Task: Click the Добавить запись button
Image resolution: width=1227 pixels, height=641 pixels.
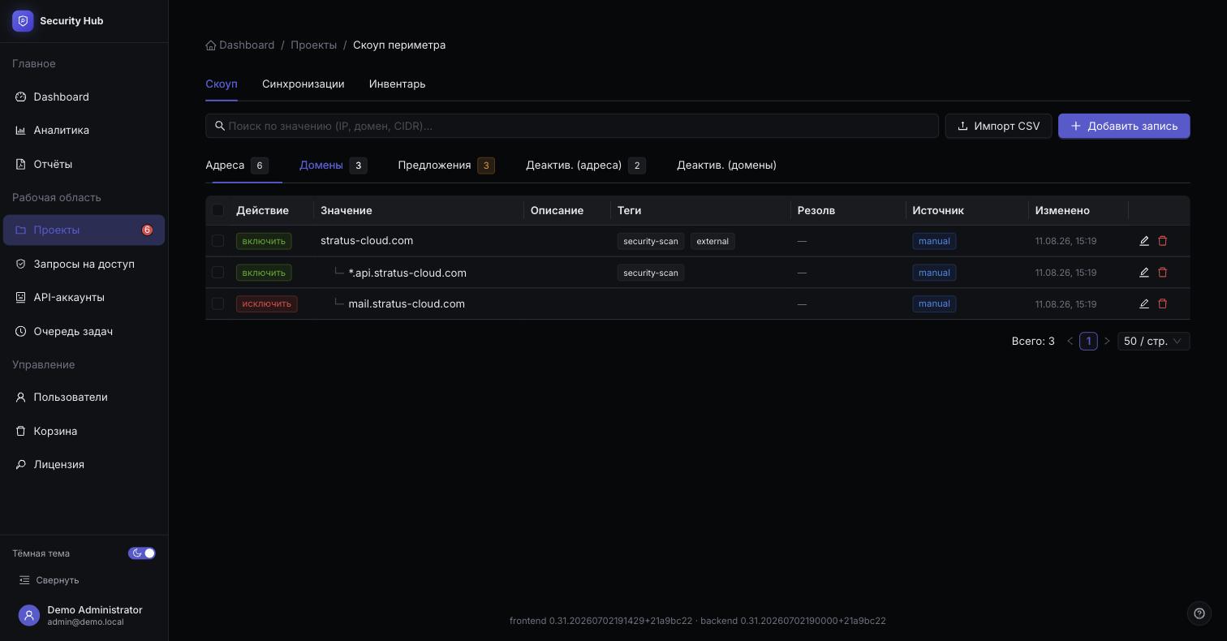Action: [x=1124, y=126]
